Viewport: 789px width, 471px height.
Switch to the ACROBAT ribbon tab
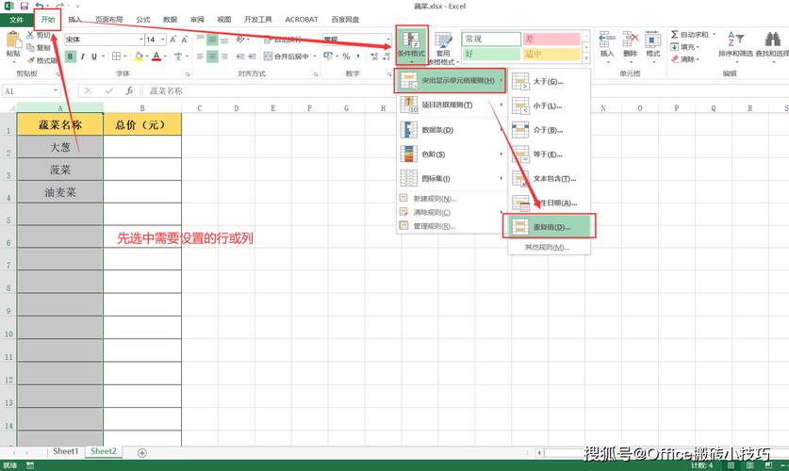pos(302,20)
